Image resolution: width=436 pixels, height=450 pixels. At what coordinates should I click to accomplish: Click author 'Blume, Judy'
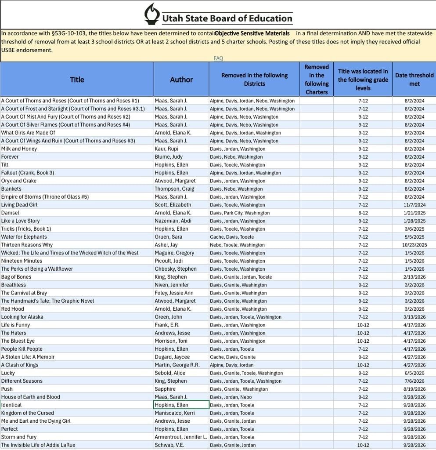pyautogui.click(x=181, y=157)
